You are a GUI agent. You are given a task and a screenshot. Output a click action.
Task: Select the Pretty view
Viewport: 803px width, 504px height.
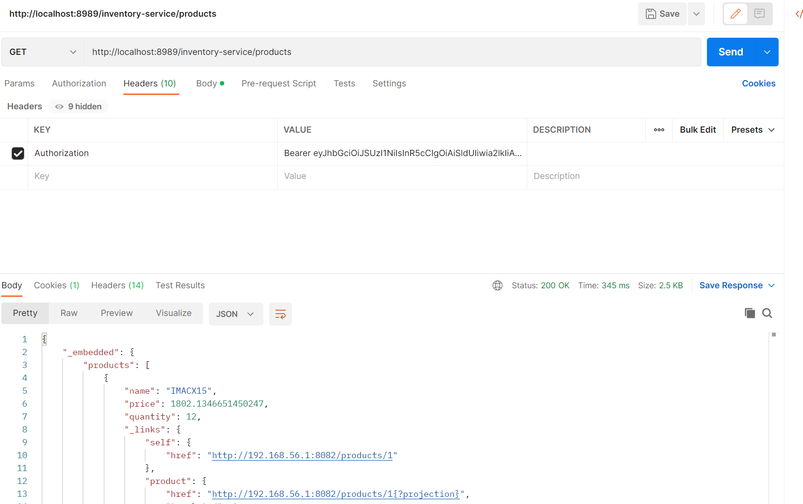click(x=25, y=313)
